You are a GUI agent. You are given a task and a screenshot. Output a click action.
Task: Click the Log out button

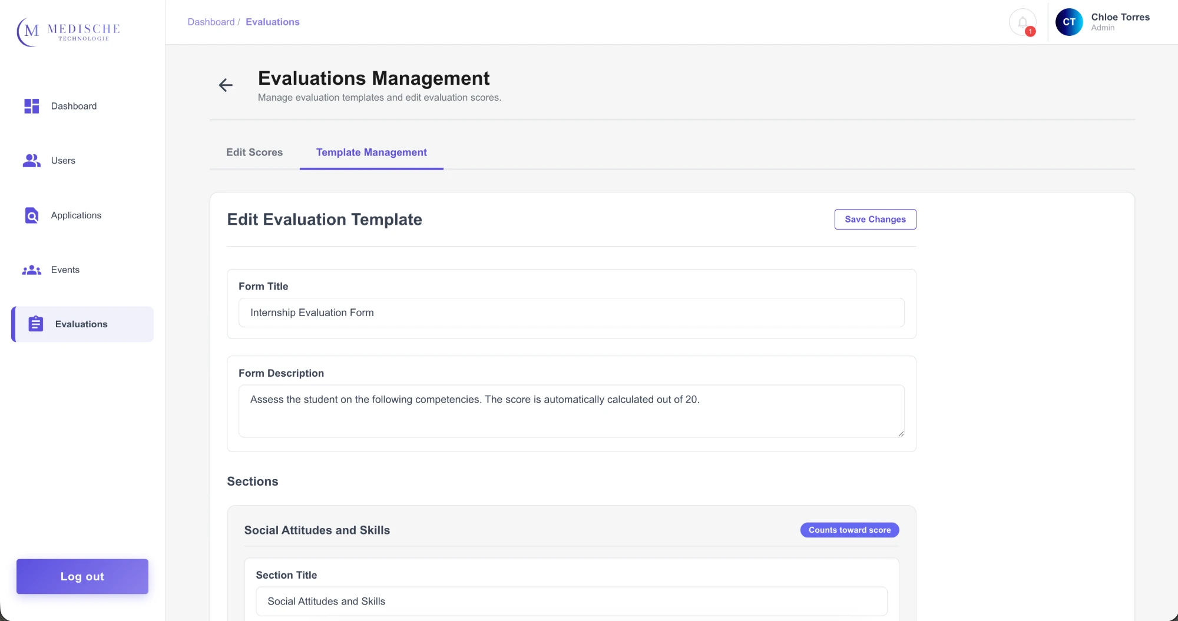click(82, 576)
